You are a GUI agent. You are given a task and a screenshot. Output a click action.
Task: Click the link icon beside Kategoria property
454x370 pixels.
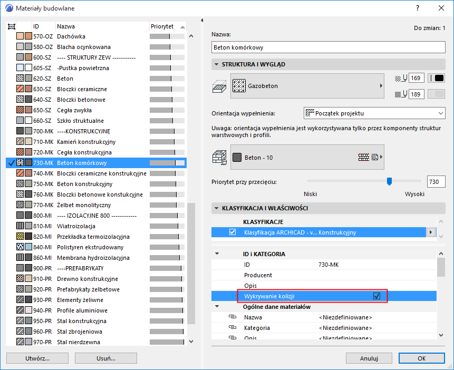233,327
